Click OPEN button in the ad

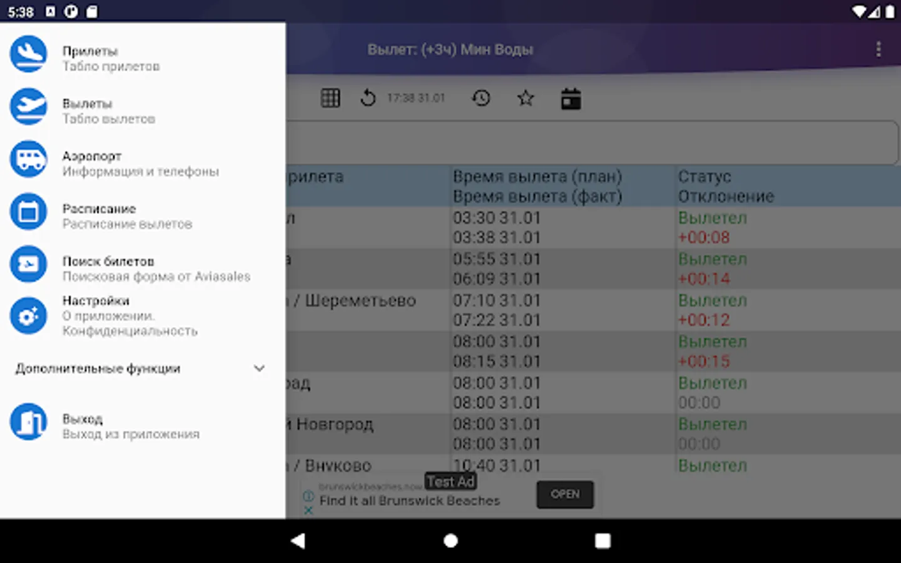pyautogui.click(x=565, y=494)
